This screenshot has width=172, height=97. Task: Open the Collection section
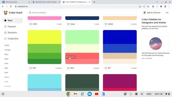coord(11,39)
